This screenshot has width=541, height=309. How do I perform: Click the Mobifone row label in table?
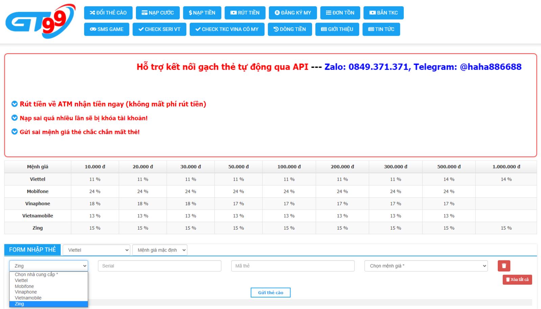38,191
